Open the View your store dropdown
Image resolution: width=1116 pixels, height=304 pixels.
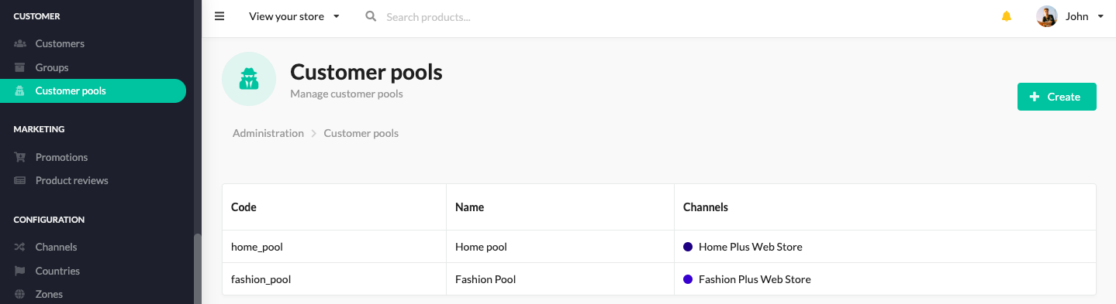tap(294, 16)
